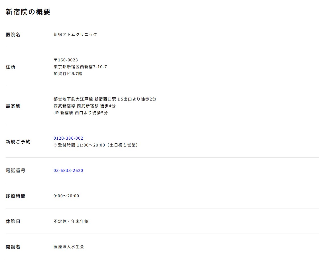Screen dimensions: 325x265
Task: Click the 開設者 row label
Action: tap(13, 247)
